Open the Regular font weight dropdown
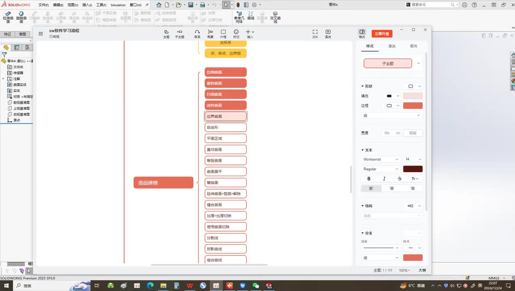Screen dimensions: 515x291 381,169
